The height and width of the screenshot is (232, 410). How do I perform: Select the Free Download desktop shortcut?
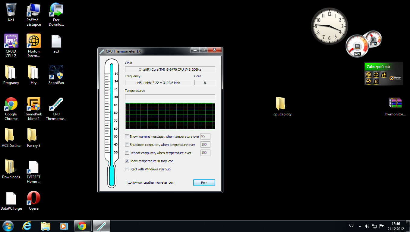[56, 14]
